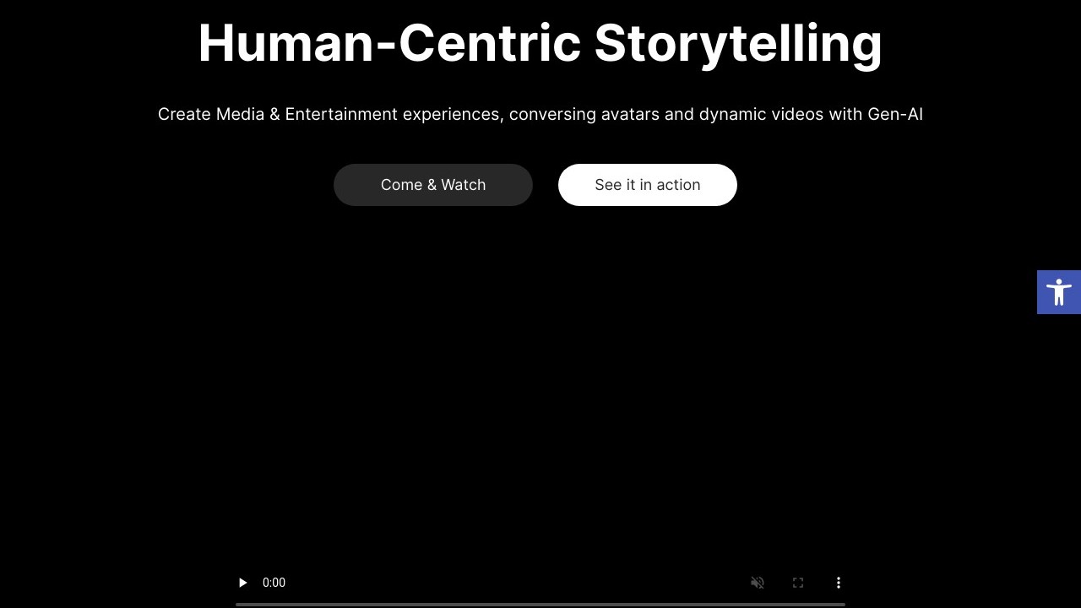
Task: Click the Human-Centric Storytelling heading
Action: coord(540,43)
